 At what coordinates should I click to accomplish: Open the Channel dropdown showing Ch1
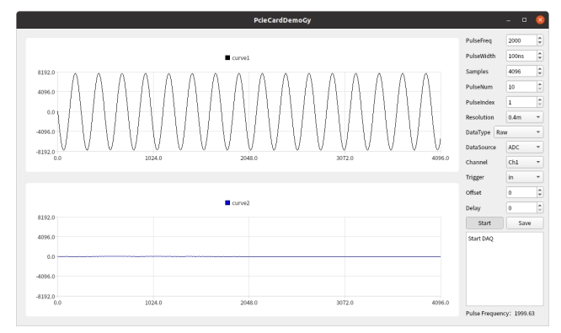click(x=525, y=162)
